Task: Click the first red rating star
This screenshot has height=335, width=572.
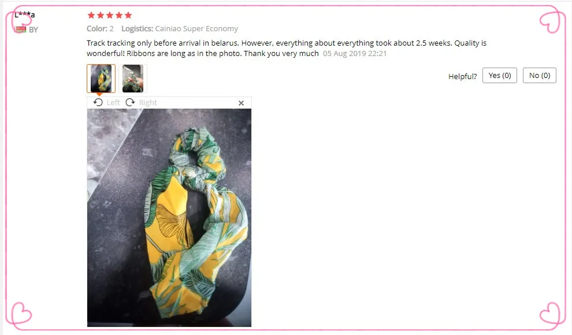Action: pyautogui.click(x=91, y=15)
